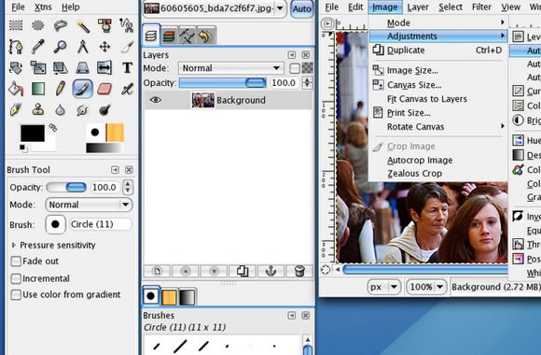This screenshot has width=541, height=355.
Task: Select the Scissors Select tool
Action: [x=127, y=25]
